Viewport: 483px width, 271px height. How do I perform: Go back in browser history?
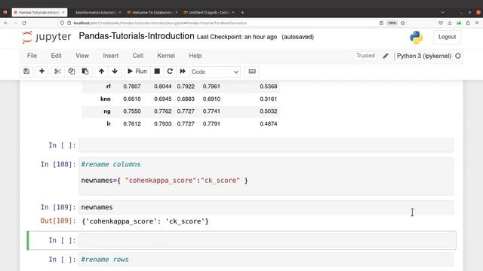6,23
